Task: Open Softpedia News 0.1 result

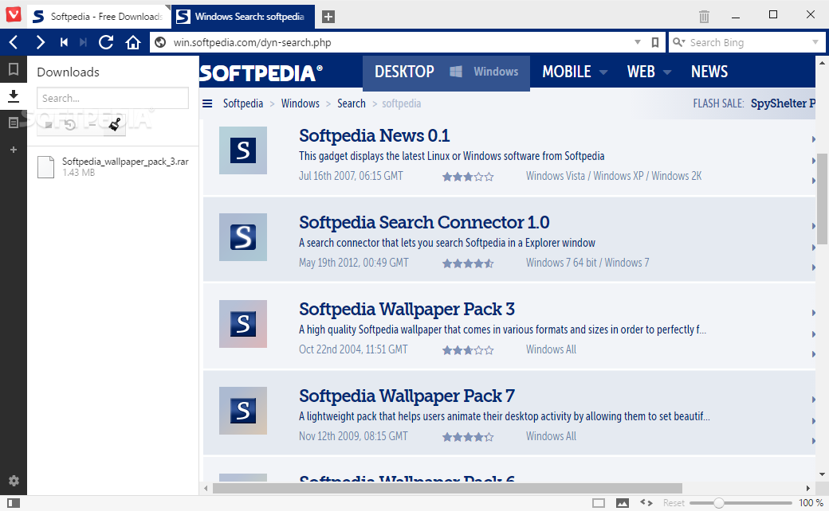Action: point(375,135)
